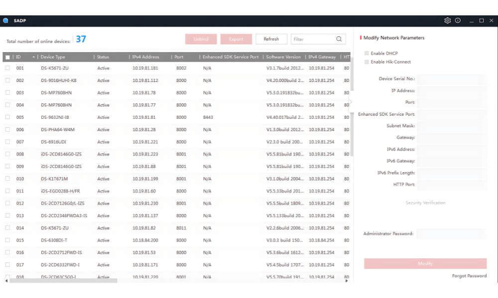Toggle the select-all checkbox in table header

(x=7, y=57)
